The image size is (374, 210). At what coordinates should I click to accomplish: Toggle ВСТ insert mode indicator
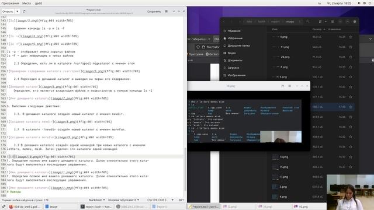pos(181,200)
